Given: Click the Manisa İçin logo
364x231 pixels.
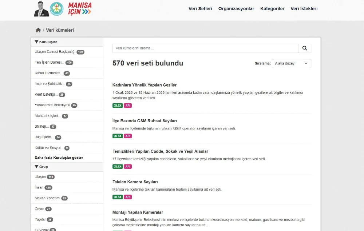Looking at the screenshot, I should point(80,9).
